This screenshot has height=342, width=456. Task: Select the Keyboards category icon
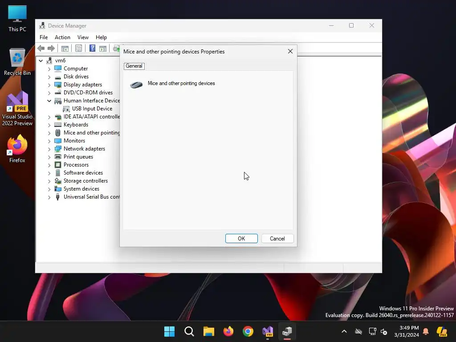(x=58, y=125)
